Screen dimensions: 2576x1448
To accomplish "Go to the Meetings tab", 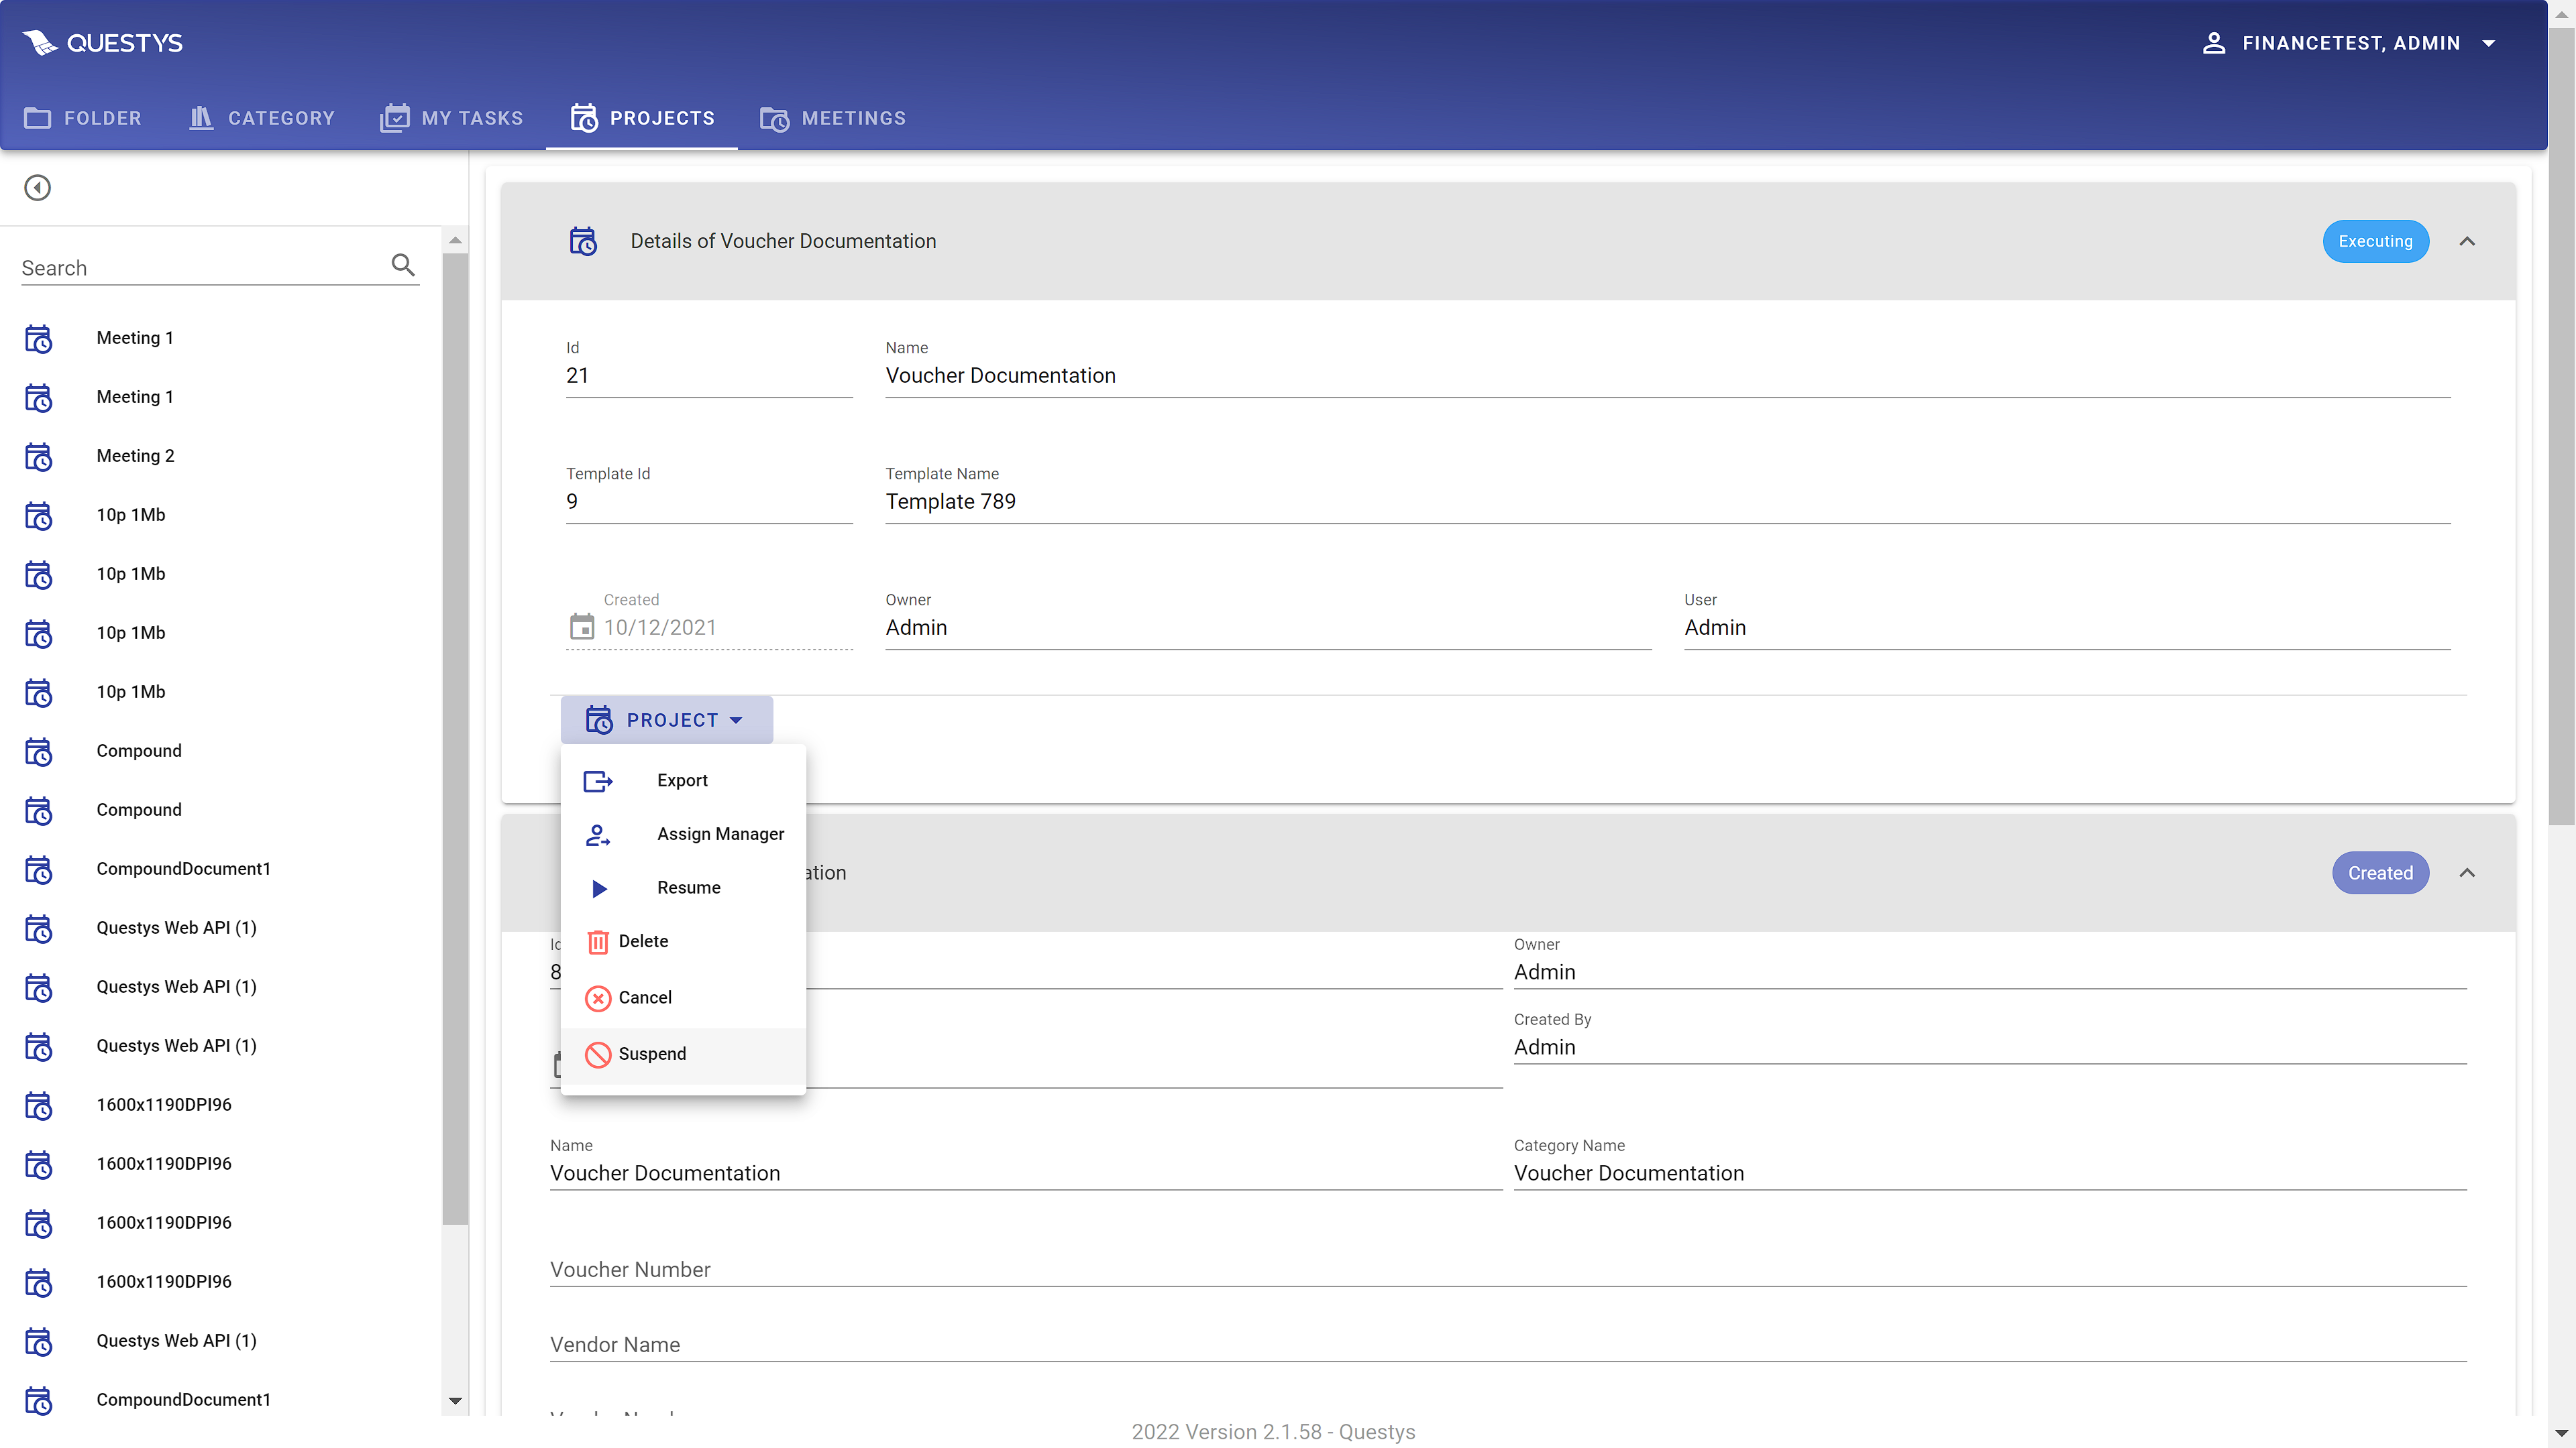I will point(833,118).
